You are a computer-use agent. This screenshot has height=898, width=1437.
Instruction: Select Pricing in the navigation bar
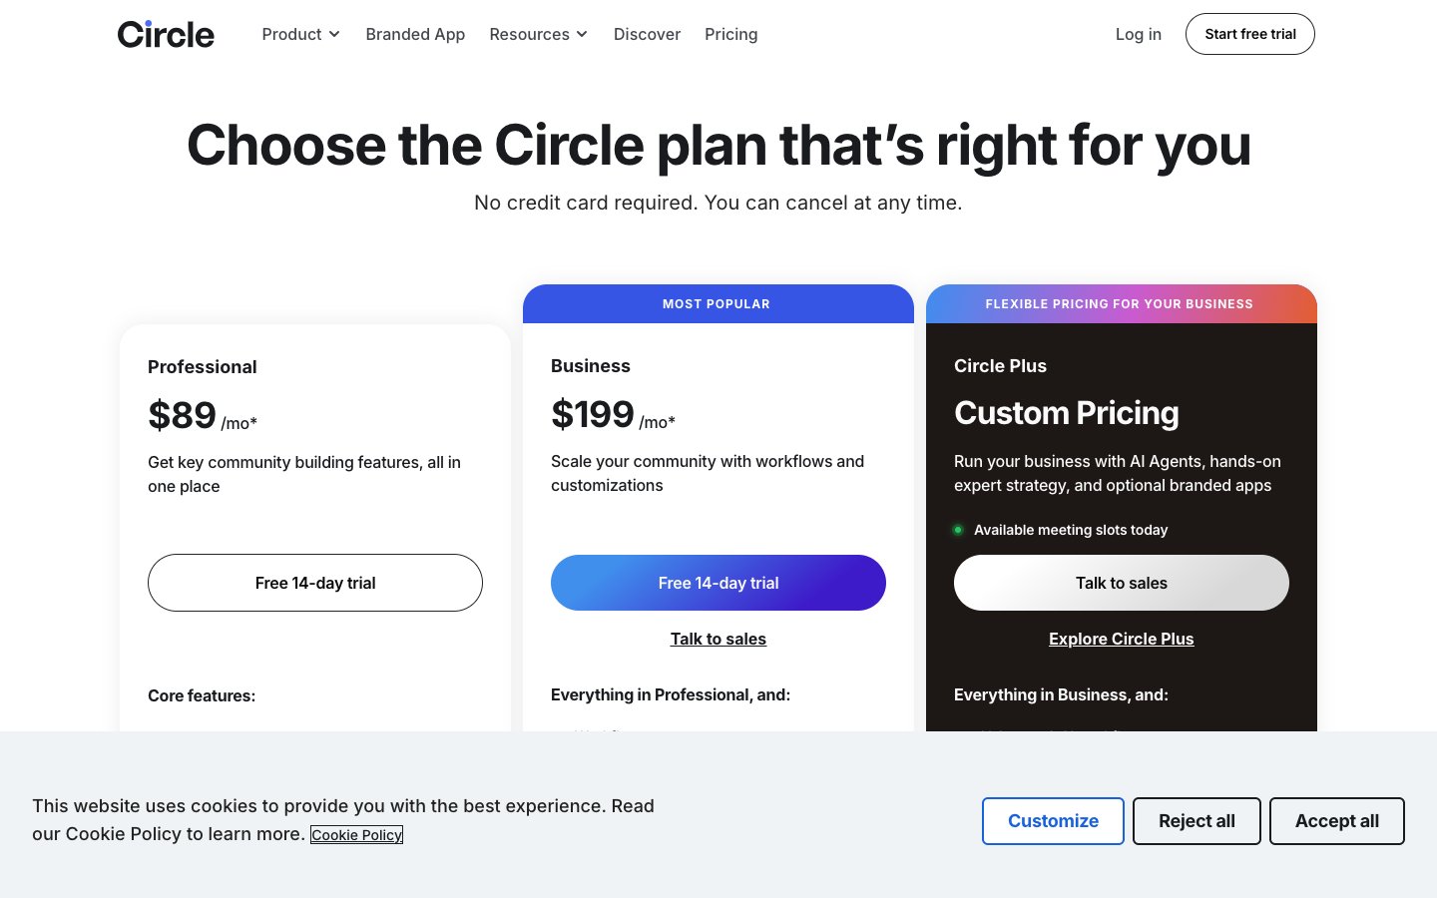coord(730,34)
